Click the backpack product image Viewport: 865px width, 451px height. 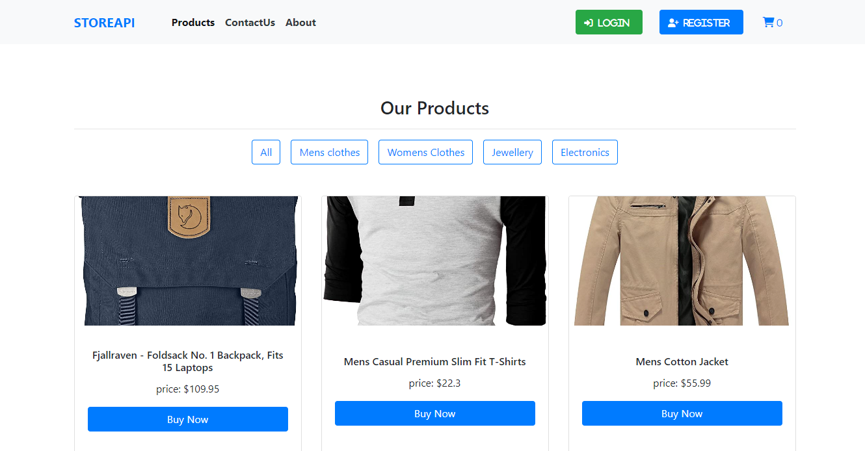(188, 260)
